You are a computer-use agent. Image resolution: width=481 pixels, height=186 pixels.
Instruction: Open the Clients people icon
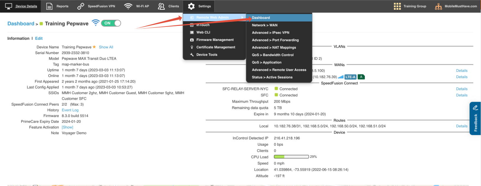[161, 6]
